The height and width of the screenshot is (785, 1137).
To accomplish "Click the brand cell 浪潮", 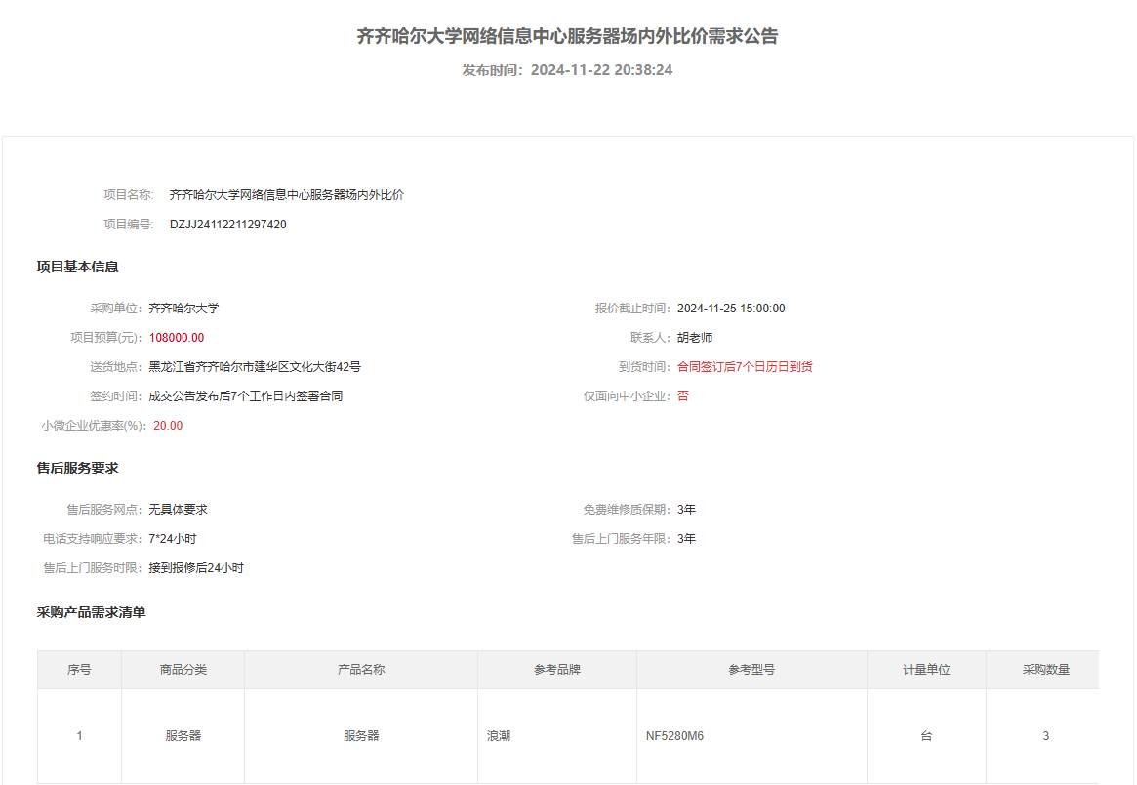I will tap(499, 736).
